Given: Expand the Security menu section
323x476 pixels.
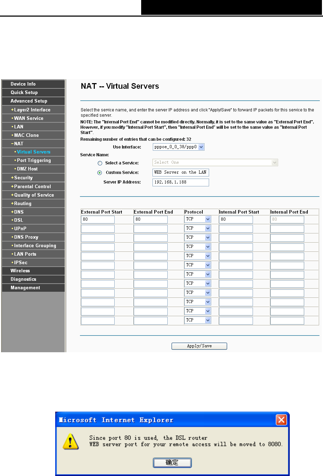Looking at the screenshot, I should tap(23, 178).
